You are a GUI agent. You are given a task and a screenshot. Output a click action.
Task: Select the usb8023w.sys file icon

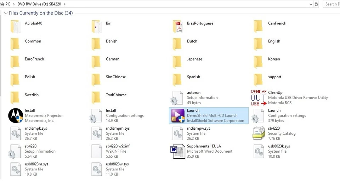click(97, 169)
